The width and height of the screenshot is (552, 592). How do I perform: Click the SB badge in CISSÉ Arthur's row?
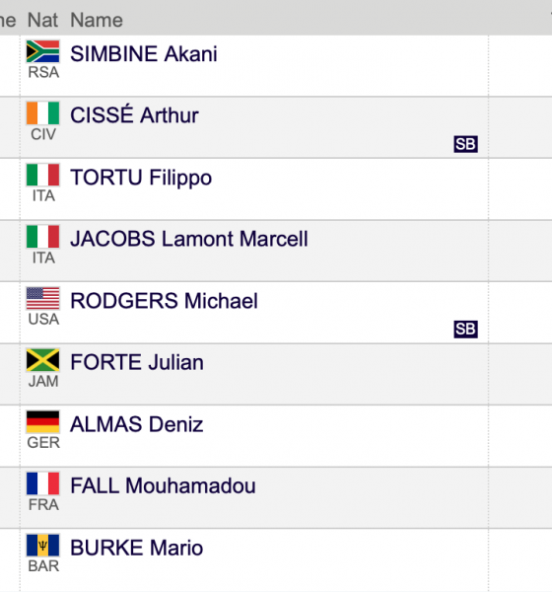pyautogui.click(x=465, y=144)
